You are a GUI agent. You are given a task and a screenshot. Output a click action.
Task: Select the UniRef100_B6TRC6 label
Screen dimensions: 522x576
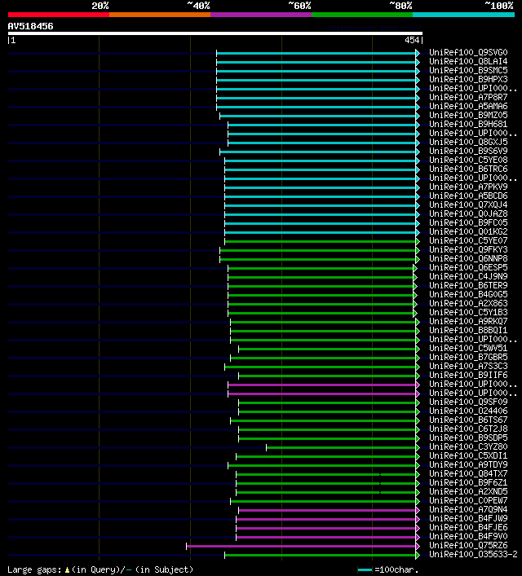pos(468,169)
